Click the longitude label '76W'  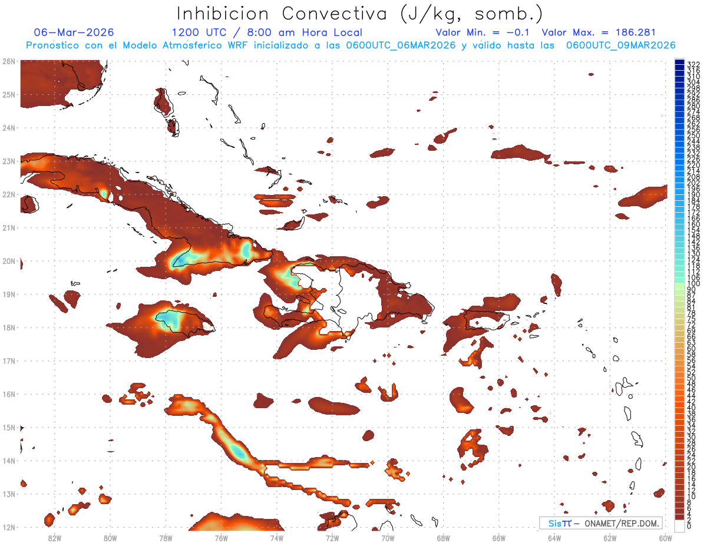click(221, 537)
